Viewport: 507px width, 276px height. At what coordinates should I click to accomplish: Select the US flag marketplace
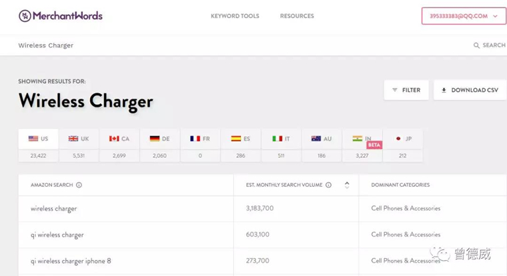coord(38,139)
